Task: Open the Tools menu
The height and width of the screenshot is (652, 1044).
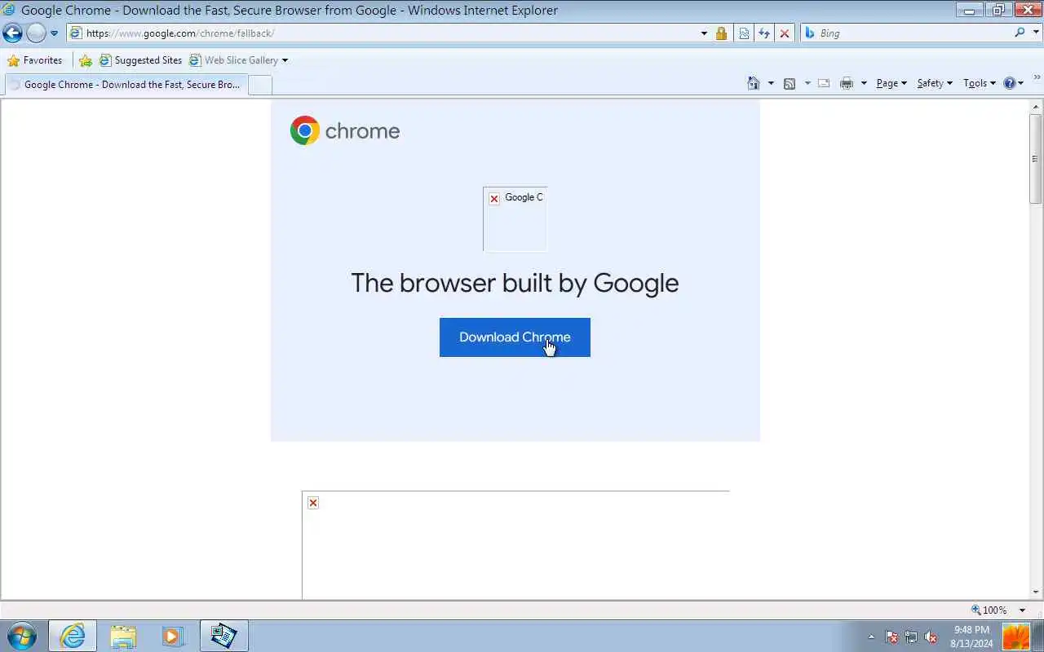Action: click(979, 83)
